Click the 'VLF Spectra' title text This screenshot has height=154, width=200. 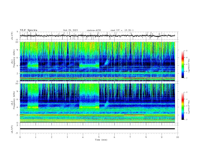click(x=29, y=30)
